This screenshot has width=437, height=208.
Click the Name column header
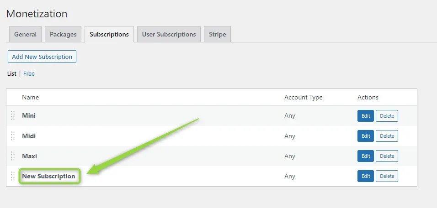(x=30, y=97)
